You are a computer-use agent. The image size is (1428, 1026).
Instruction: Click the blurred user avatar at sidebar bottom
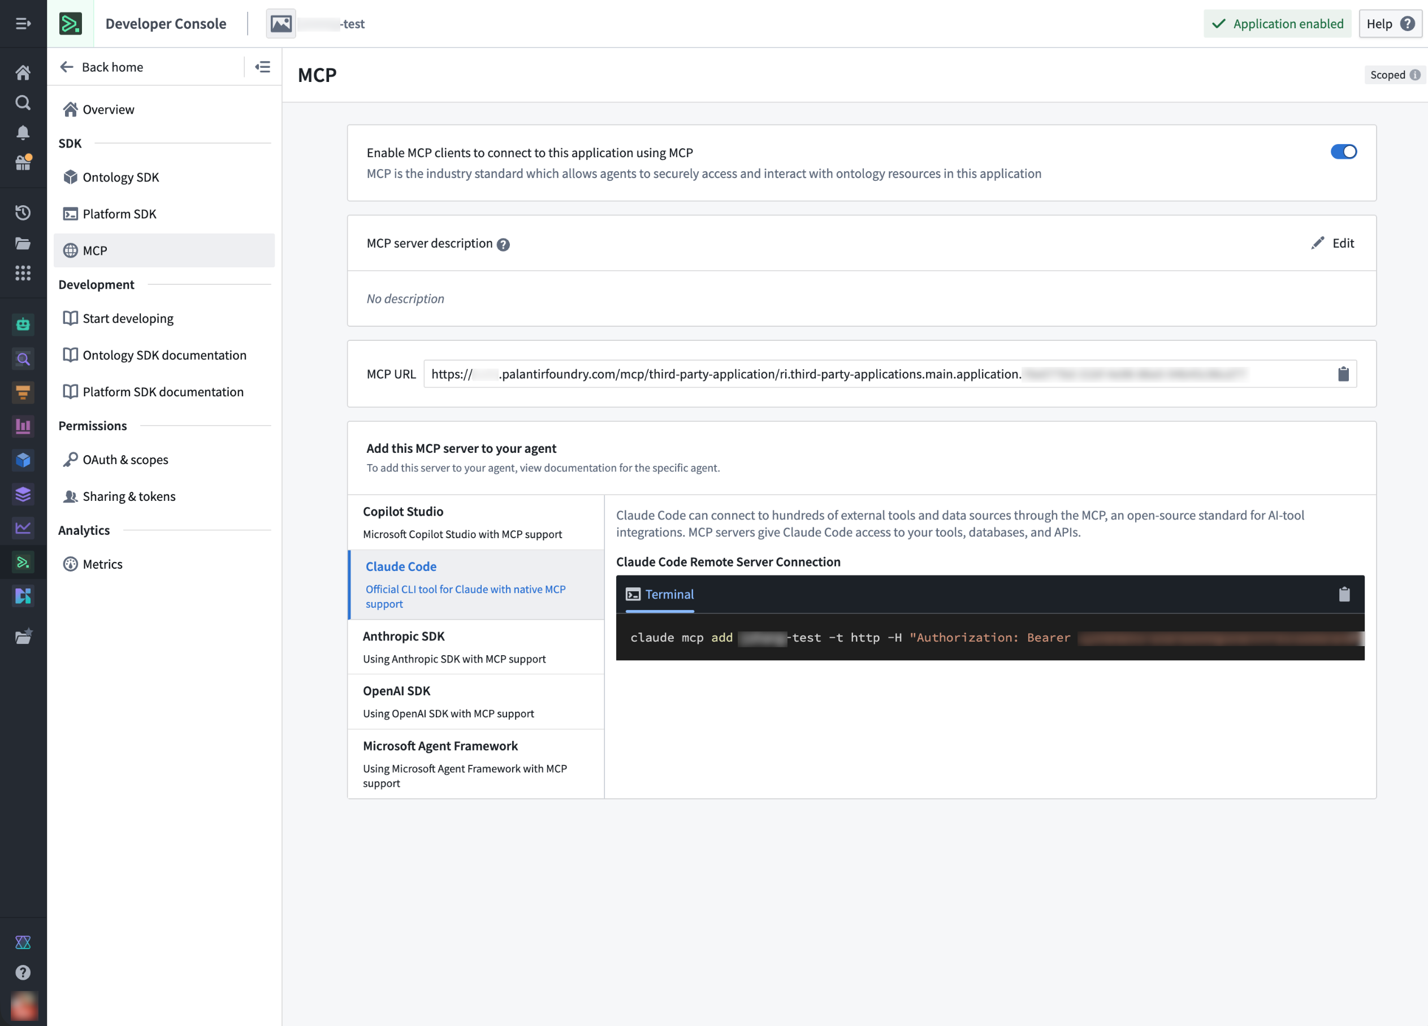23,1006
